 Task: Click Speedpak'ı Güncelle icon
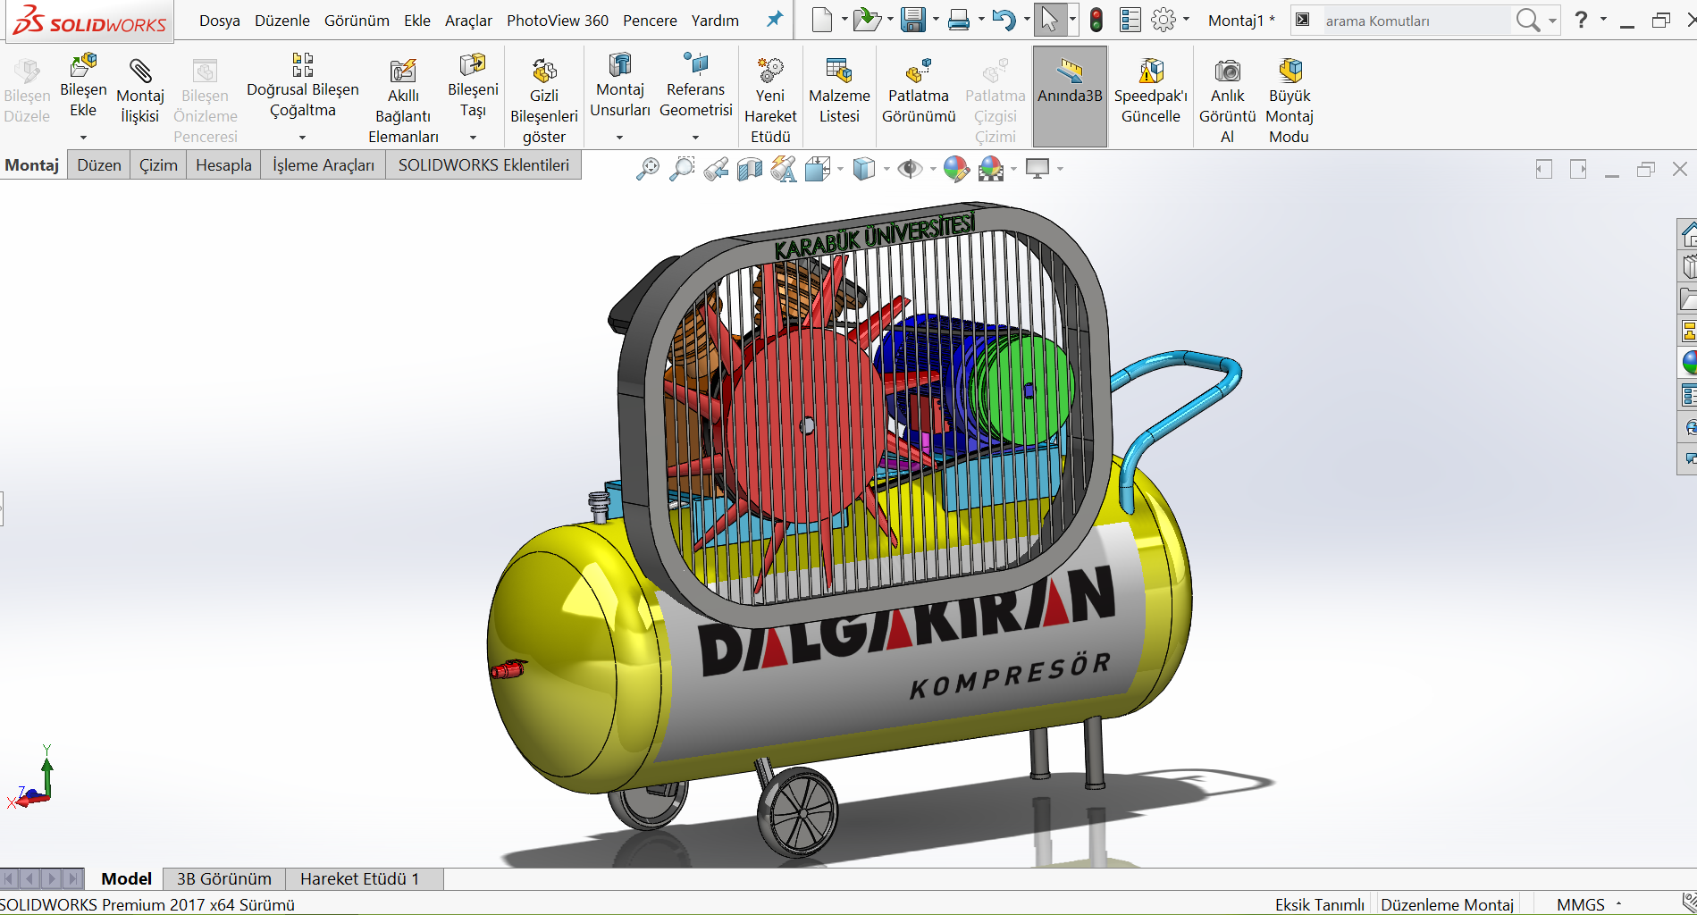tap(1151, 70)
